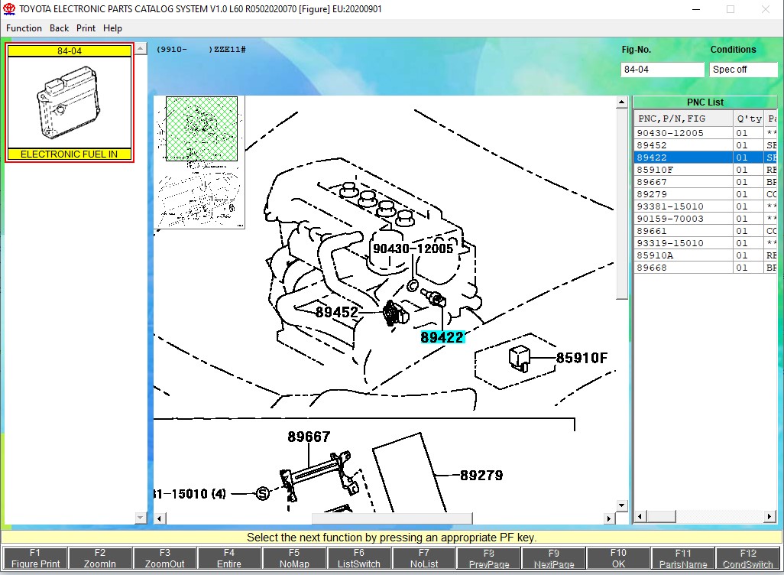Click the diagram vertical scrollbar down arrow

[623, 505]
